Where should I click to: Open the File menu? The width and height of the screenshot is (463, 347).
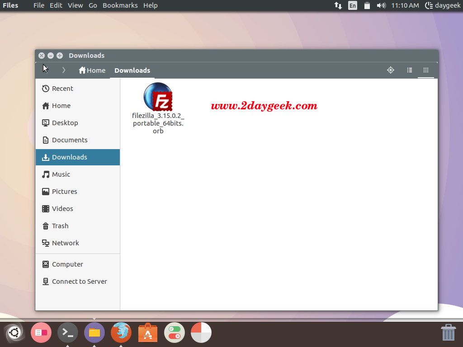tap(39, 5)
